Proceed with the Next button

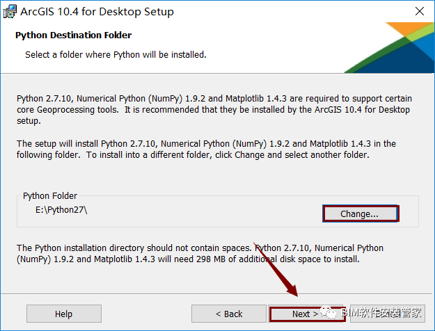pos(307,314)
